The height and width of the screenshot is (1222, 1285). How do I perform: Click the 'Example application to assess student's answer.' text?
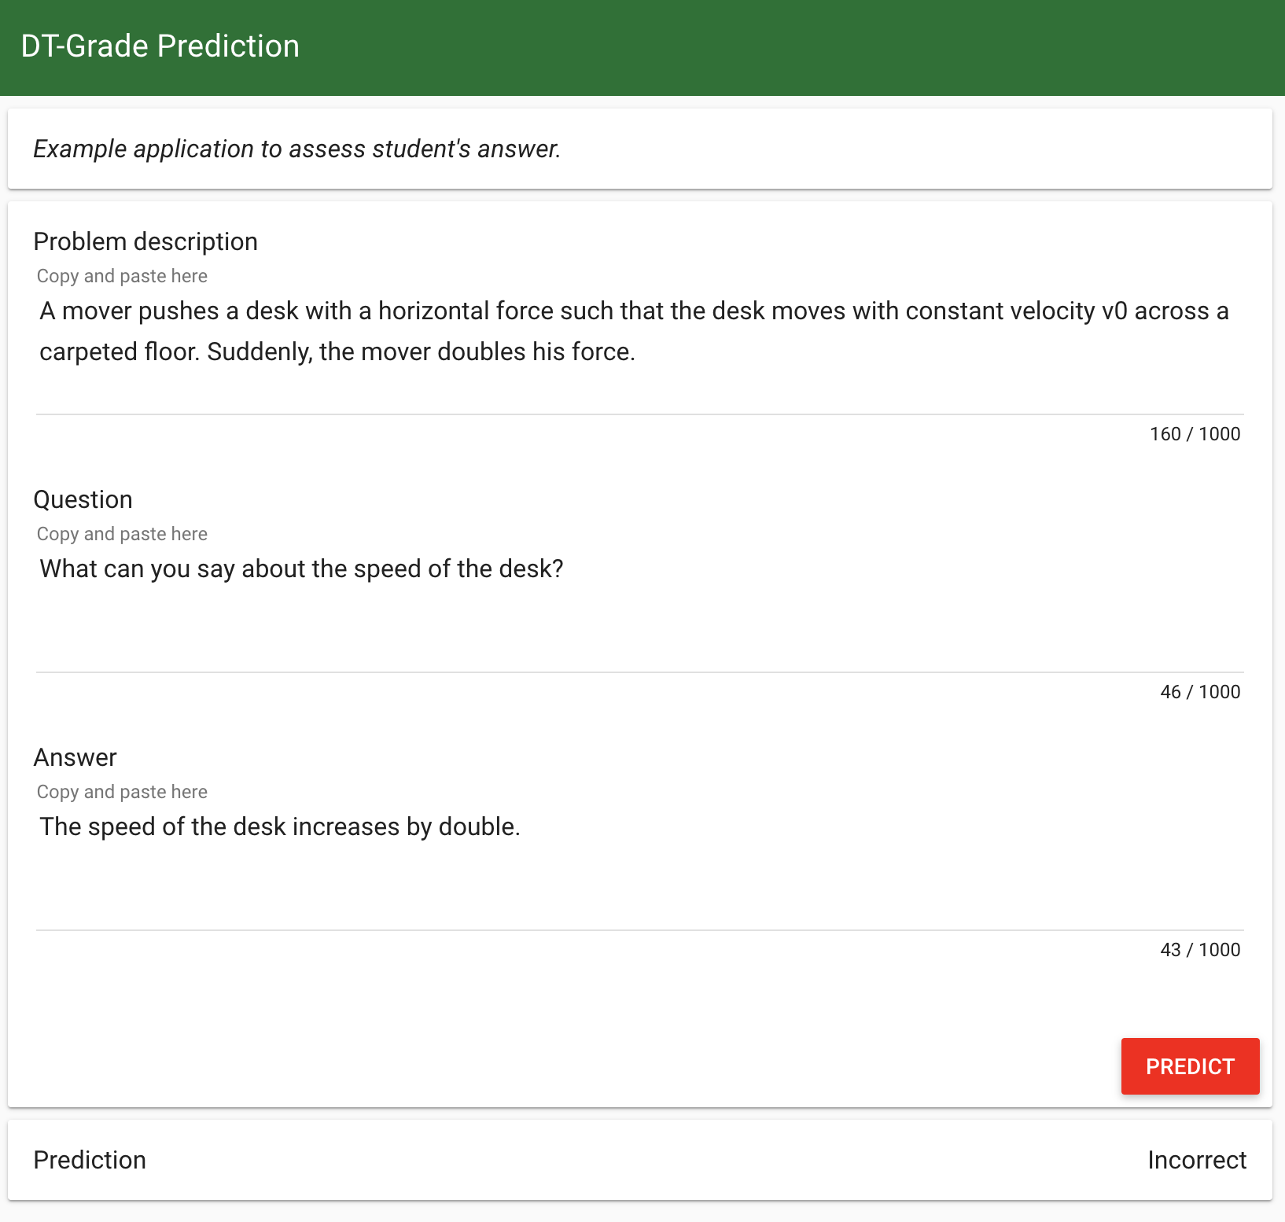[x=297, y=149]
